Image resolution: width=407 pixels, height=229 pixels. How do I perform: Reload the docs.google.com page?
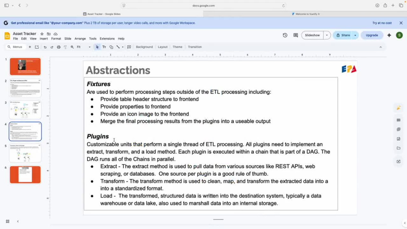(283, 5)
